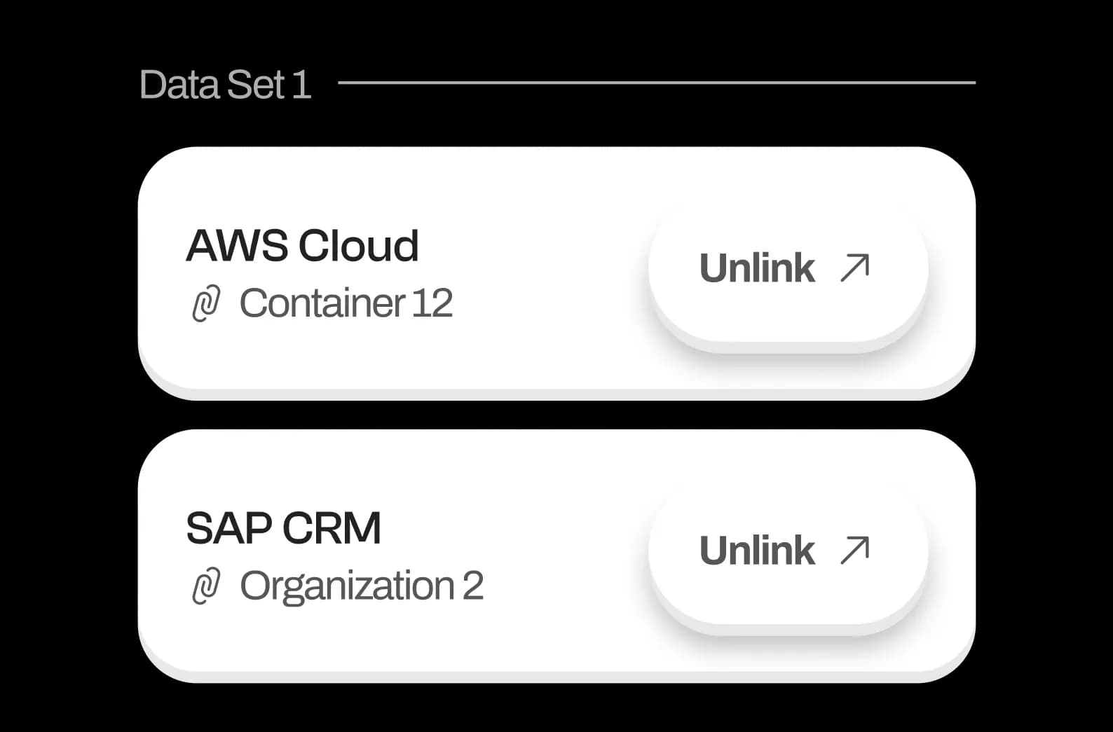
Task: Click the number 2 in Organization 2
Action: click(x=473, y=586)
